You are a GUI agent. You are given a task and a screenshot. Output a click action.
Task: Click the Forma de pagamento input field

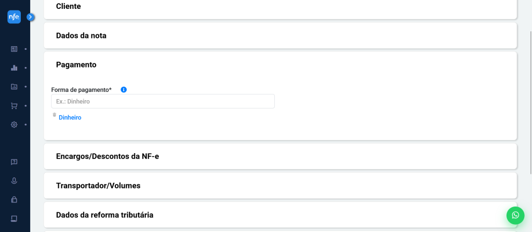163,101
